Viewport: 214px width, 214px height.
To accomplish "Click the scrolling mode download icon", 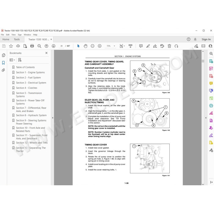I will tap(130, 46).
